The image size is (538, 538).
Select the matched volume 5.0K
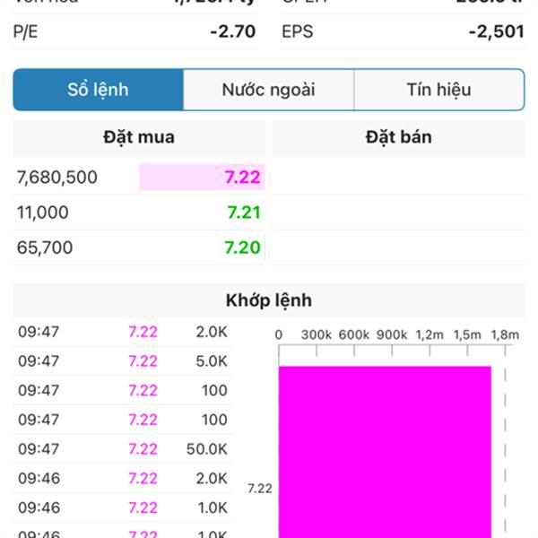click(x=212, y=361)
